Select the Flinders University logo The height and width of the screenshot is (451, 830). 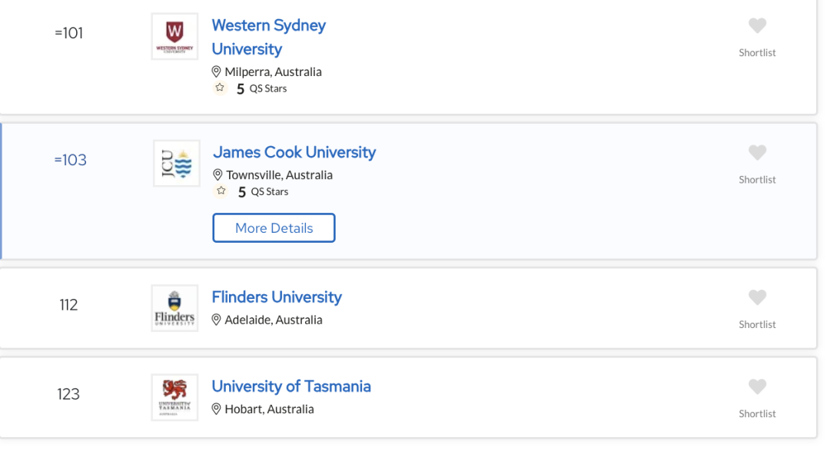click(x=174, y=308)
